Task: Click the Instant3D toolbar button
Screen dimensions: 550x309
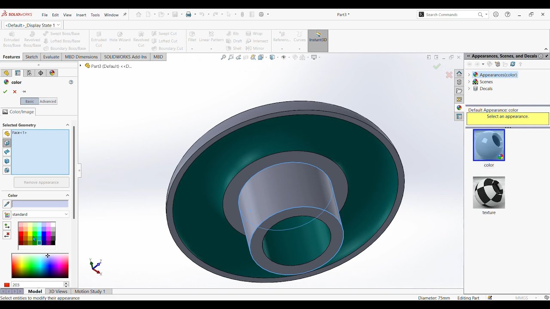Action: pyautogui.click(x=318, y=41)
